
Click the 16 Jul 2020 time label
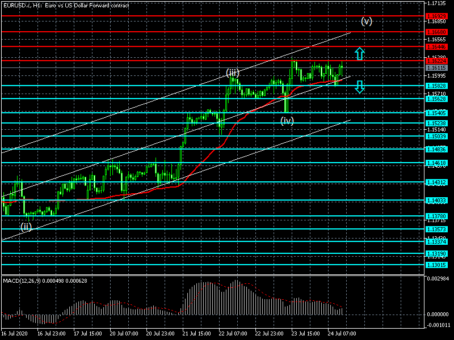tap(14, 334)
